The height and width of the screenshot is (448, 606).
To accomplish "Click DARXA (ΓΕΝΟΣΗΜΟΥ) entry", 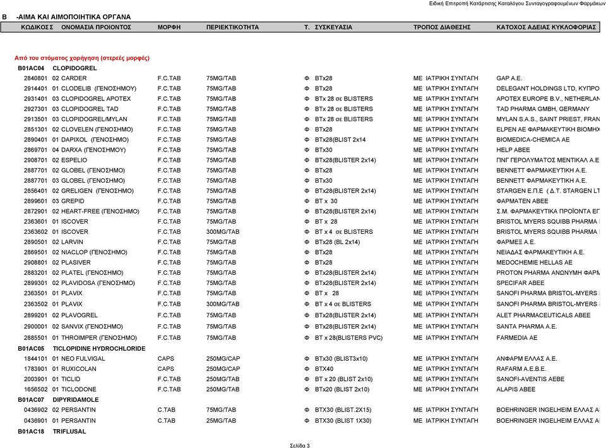I will coord(93,150).
